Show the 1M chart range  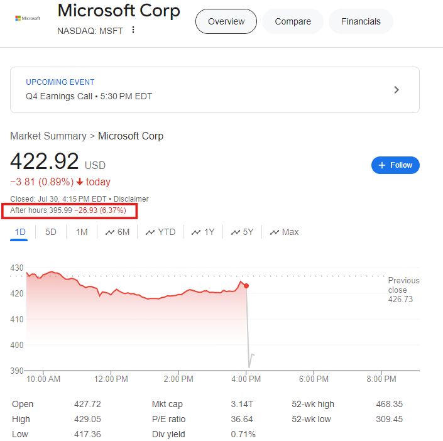(x=82, y=232)
